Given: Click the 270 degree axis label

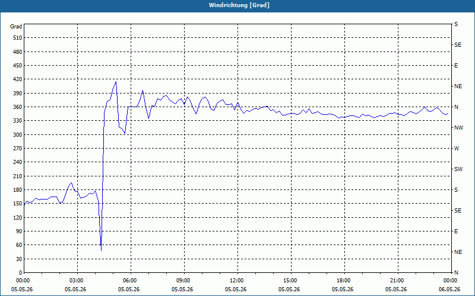Looking at the screenshot, I should pos(18,149).
